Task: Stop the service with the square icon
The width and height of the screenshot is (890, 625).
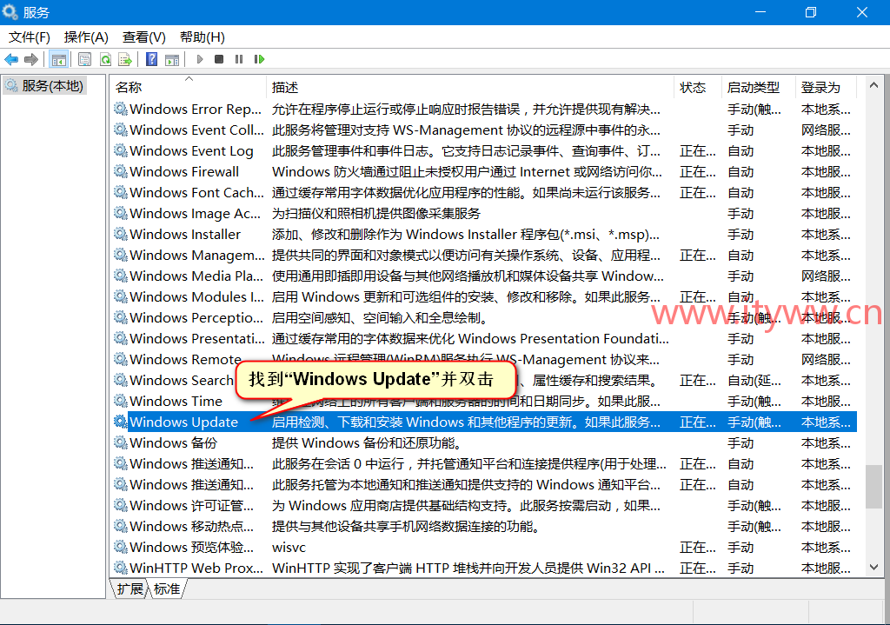Action: coord(219,59)
